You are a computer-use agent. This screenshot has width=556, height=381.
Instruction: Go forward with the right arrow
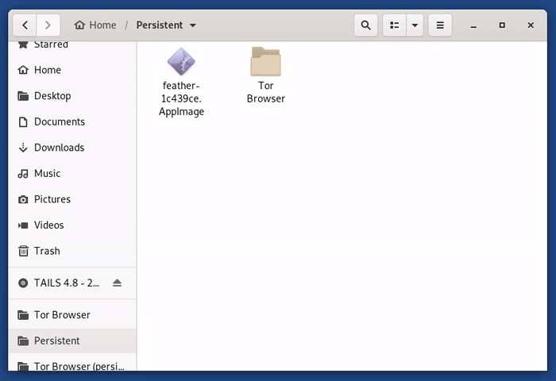48,25
